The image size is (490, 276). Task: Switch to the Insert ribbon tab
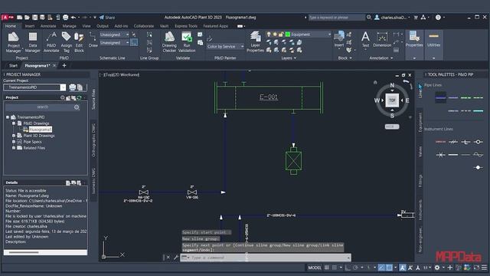pos(30,26)
